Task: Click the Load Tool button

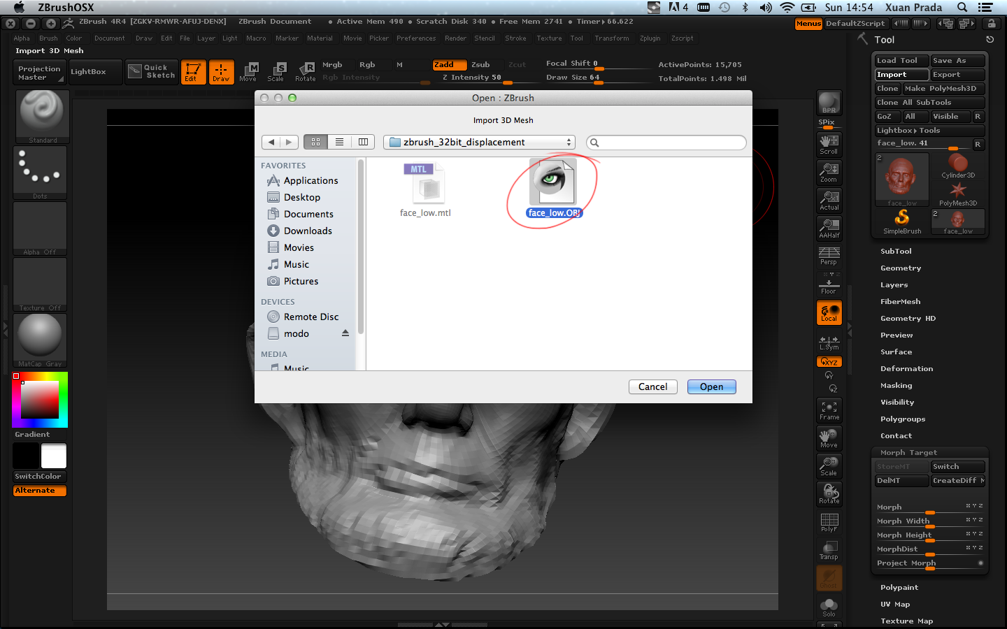Action: pos(902,61)
